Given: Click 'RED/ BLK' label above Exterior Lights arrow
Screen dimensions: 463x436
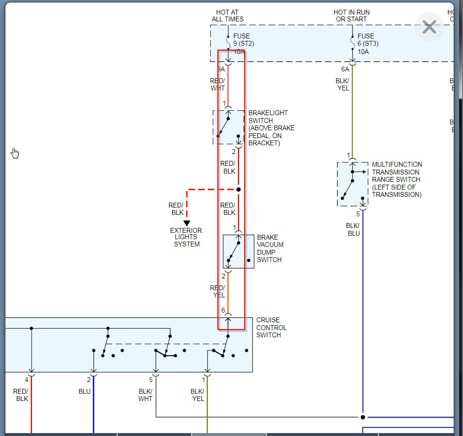Looking at the screenshot, I should pos(176,209).
